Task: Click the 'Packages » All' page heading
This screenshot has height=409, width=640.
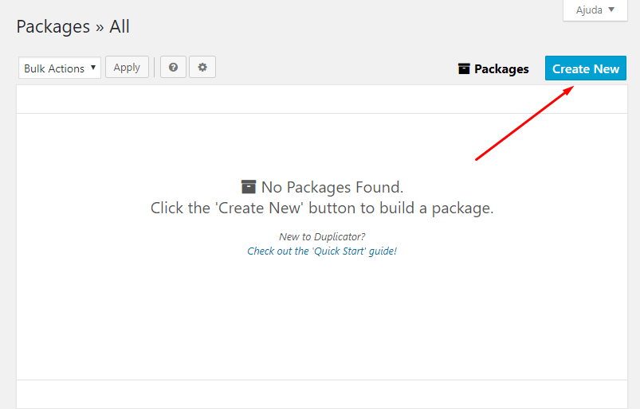Action: [x=73, y=26]
